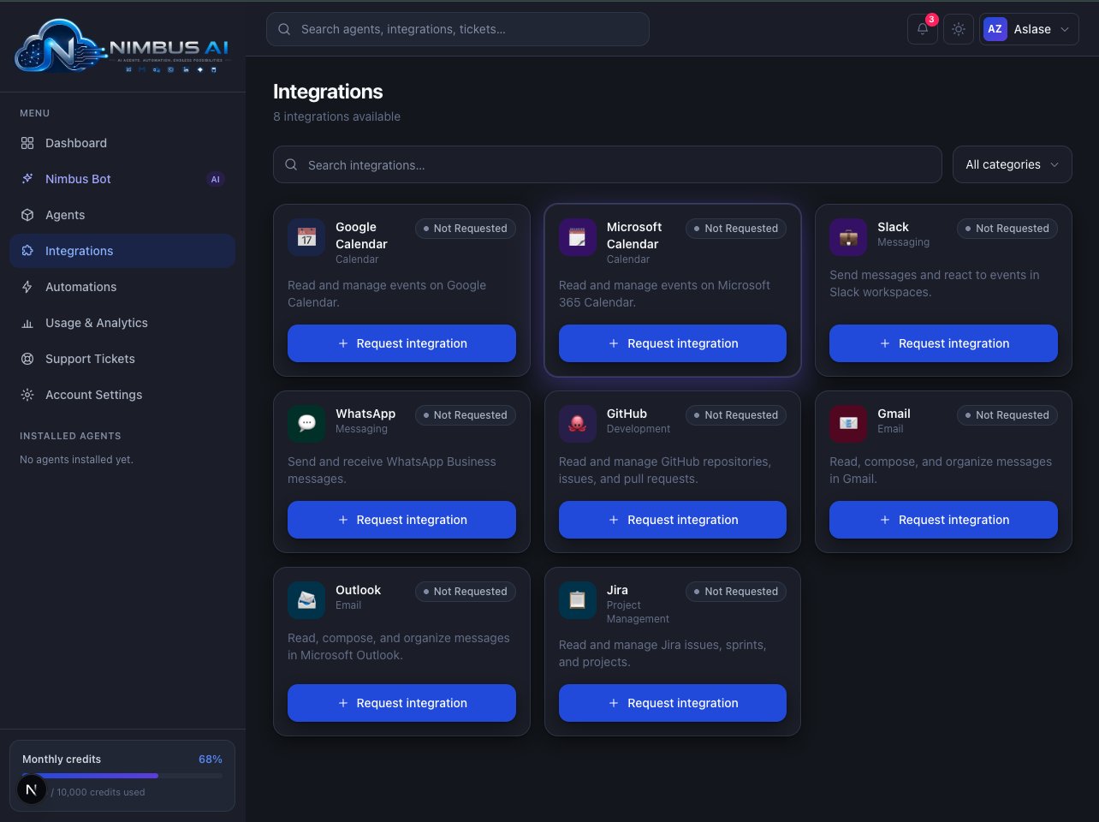Request the Slack integration
Image resolution: width=1099 pixels, height=822 pixels.
click(x=943, y=343)
